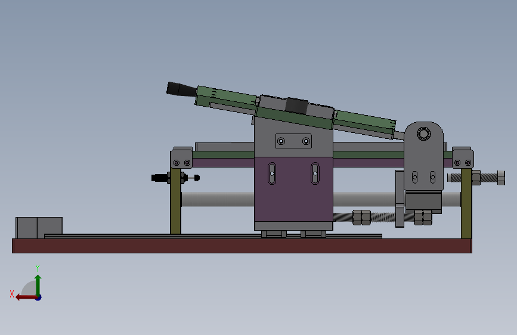Screen dimensions: 517x335
Task: Select the exposed lead screw thread section
Action: tap(382, 218)
